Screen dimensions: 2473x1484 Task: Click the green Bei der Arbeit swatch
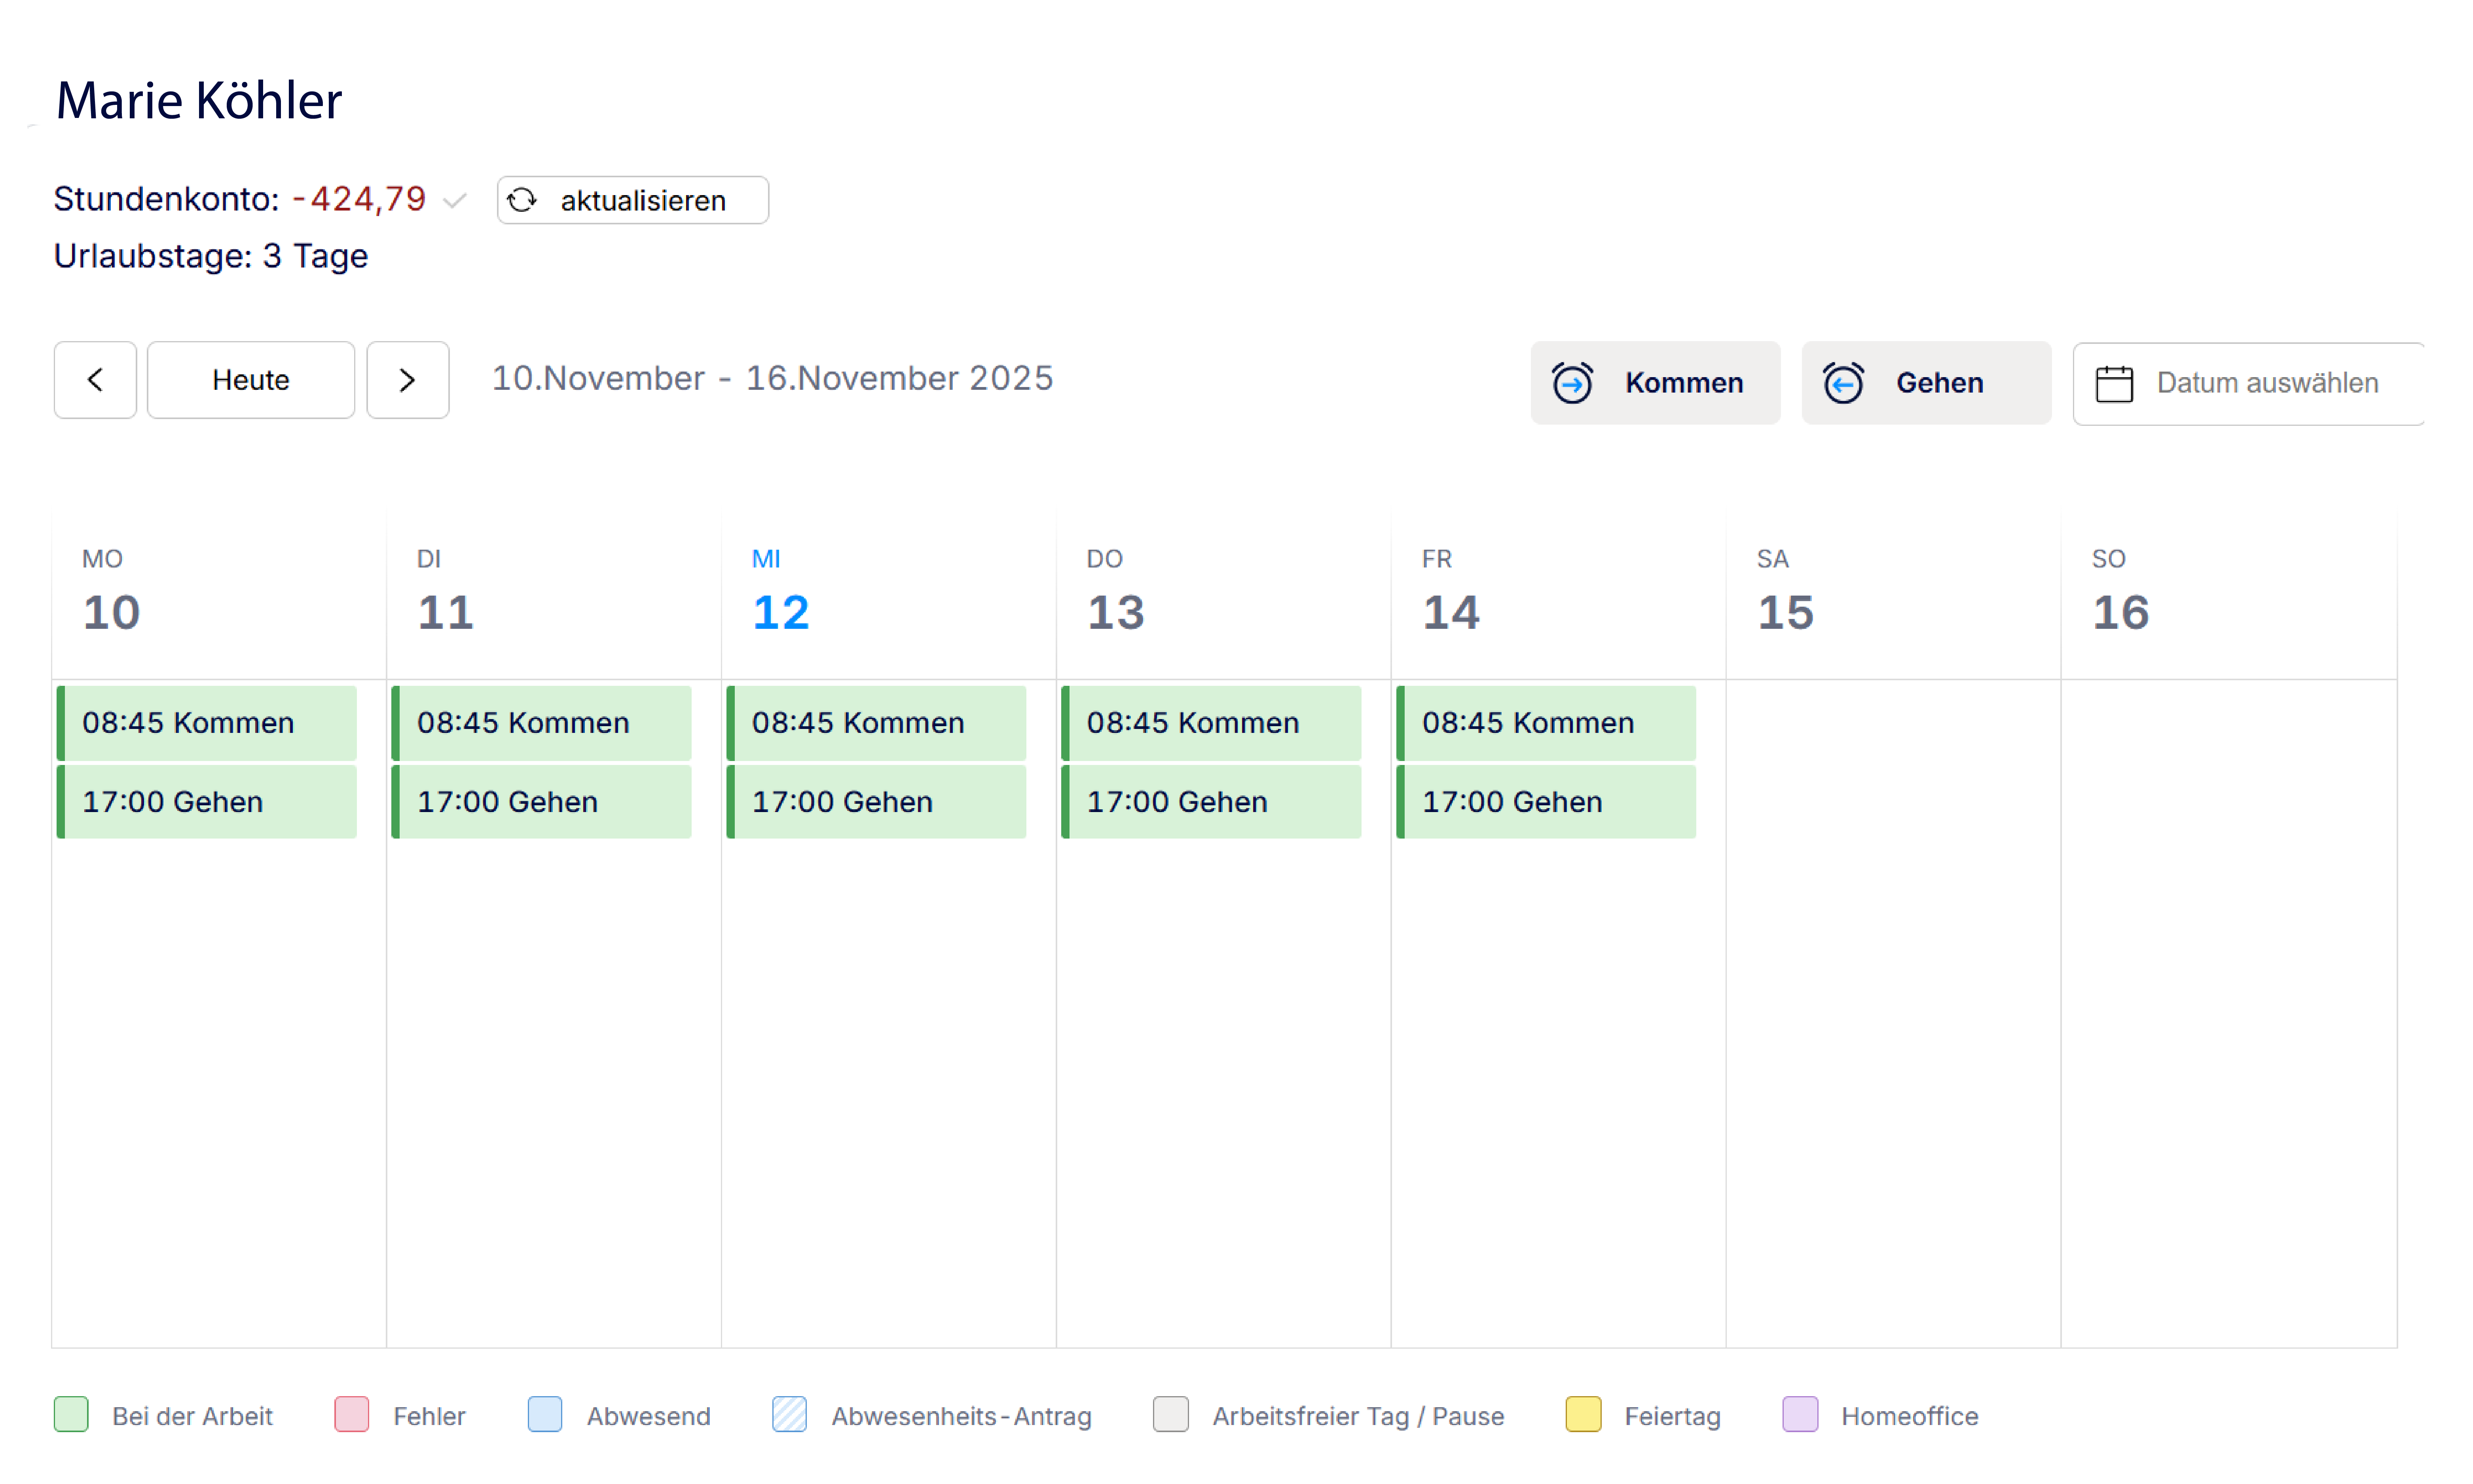71,1414
